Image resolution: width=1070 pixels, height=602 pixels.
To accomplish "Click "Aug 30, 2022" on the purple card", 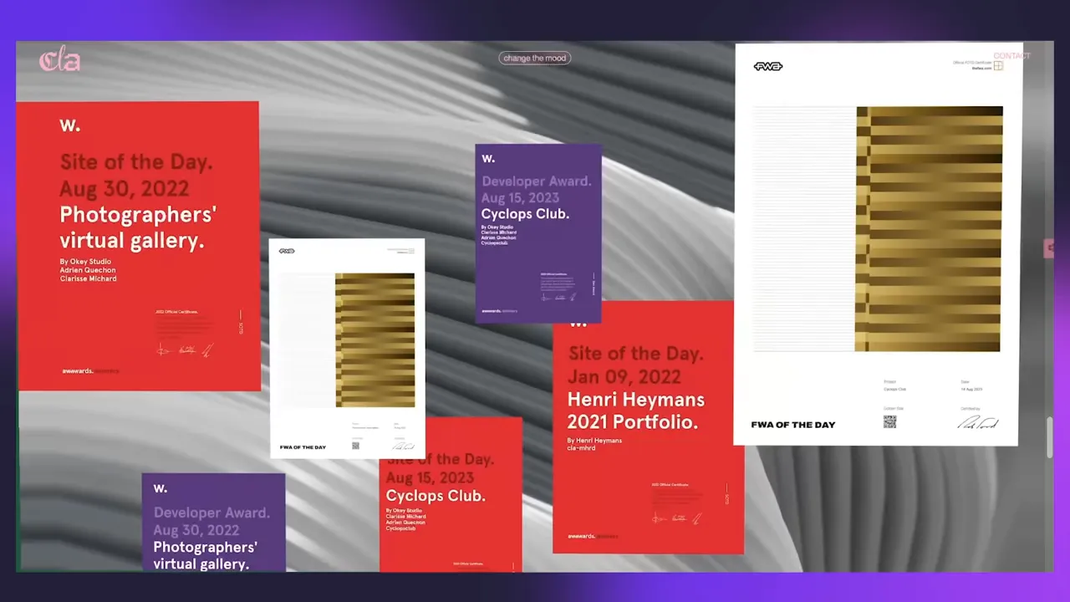I will pyautogui.click(x=196, y=530).
